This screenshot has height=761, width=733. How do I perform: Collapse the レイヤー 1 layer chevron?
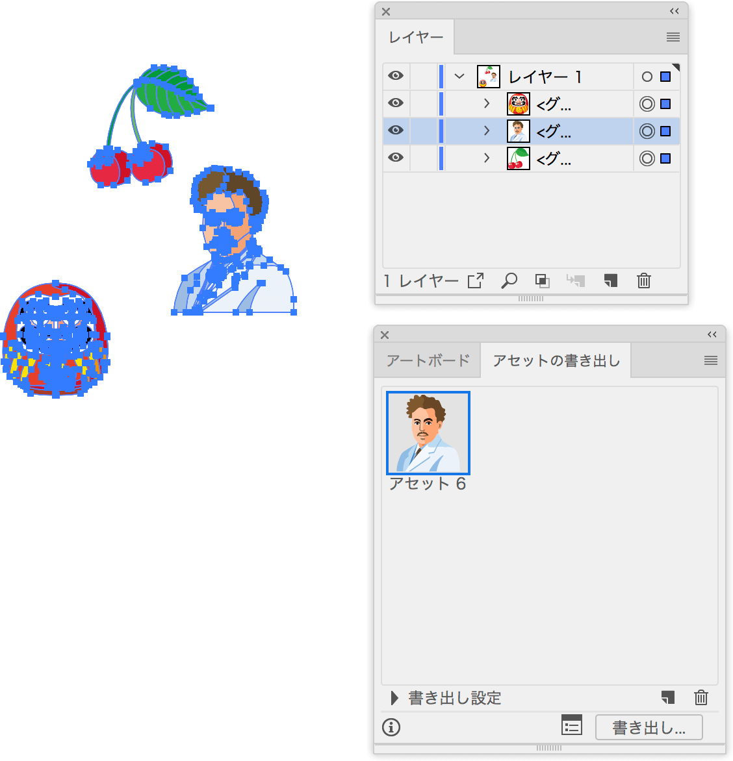(459, 76)
